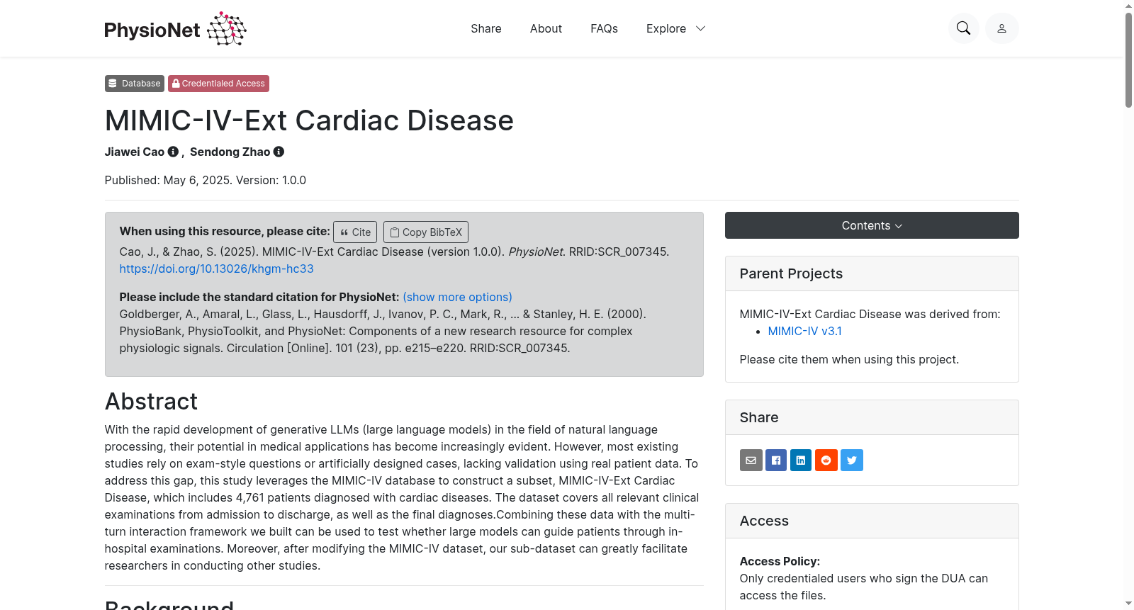1134x610 pixels.
Task: Share on Reddit icon
Action: coord(826,461)
